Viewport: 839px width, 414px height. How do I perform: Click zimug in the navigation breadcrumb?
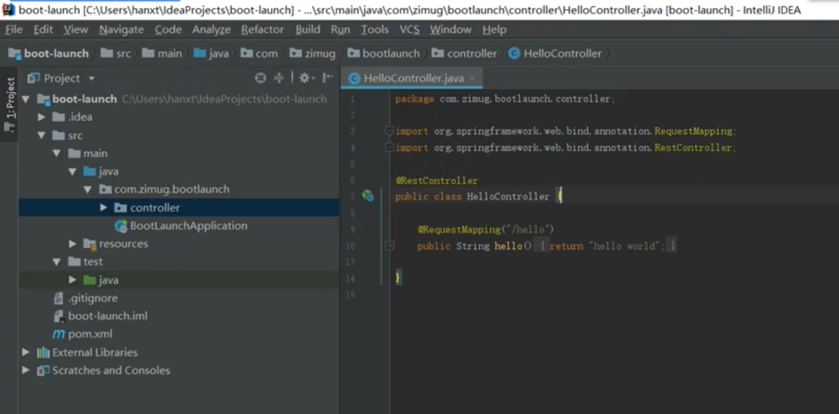[x=312, y=54]
